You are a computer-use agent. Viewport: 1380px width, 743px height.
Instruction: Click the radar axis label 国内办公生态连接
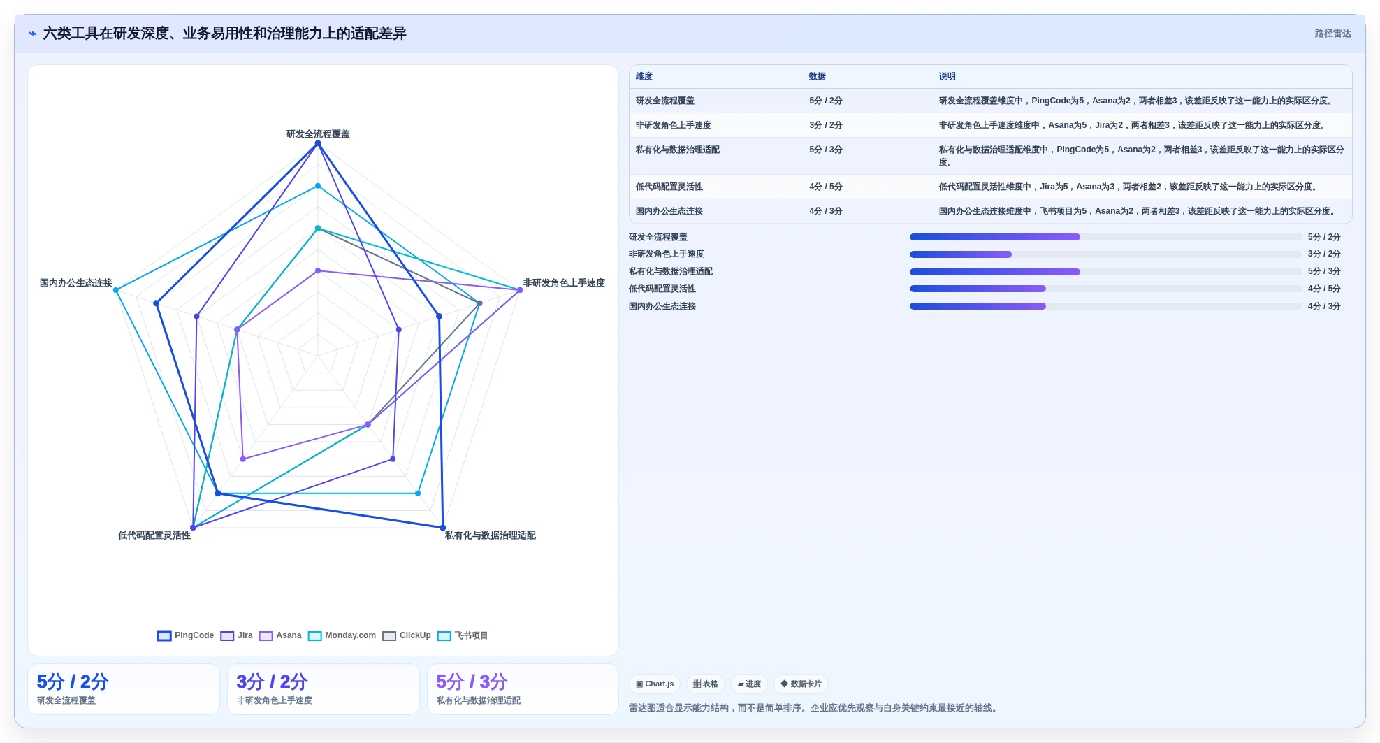click(75, 283)
